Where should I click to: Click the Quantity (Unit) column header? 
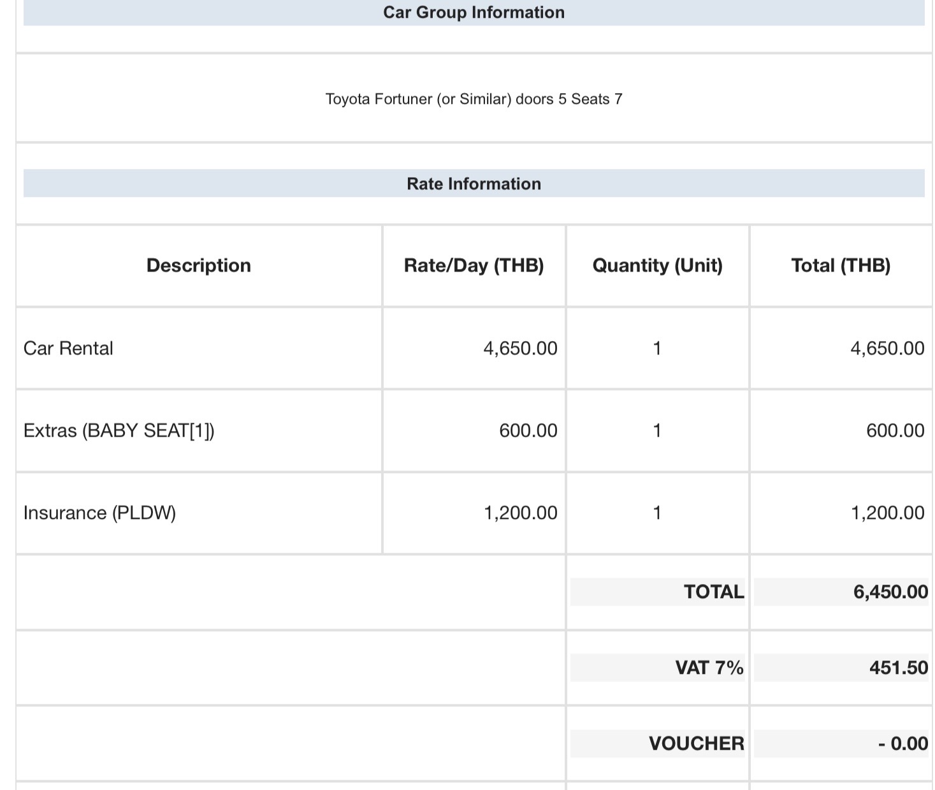pyautogui.click(x=657, y=265)
